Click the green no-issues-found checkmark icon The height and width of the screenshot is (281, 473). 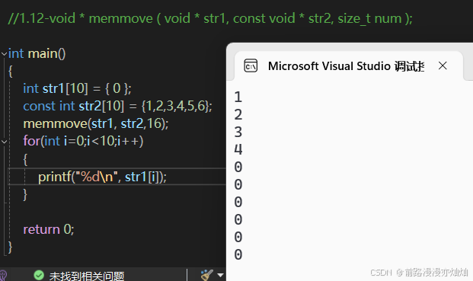point(39,275)
